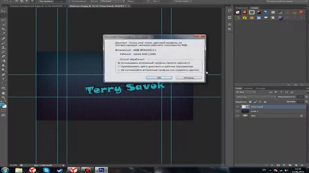Cancel the profile dialog with Отмена

[189, 78]
